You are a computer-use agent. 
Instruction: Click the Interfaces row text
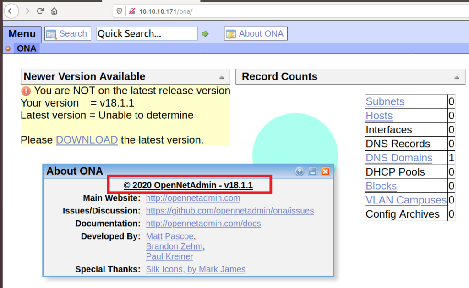[x=388, y=129]
